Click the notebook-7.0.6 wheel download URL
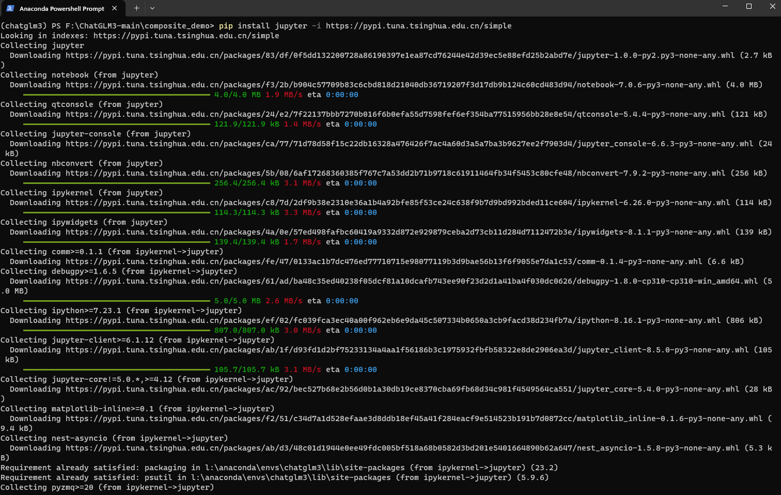The height and width of the screenshot is (495, 781). pyautogui.click(x=393, y=85)
